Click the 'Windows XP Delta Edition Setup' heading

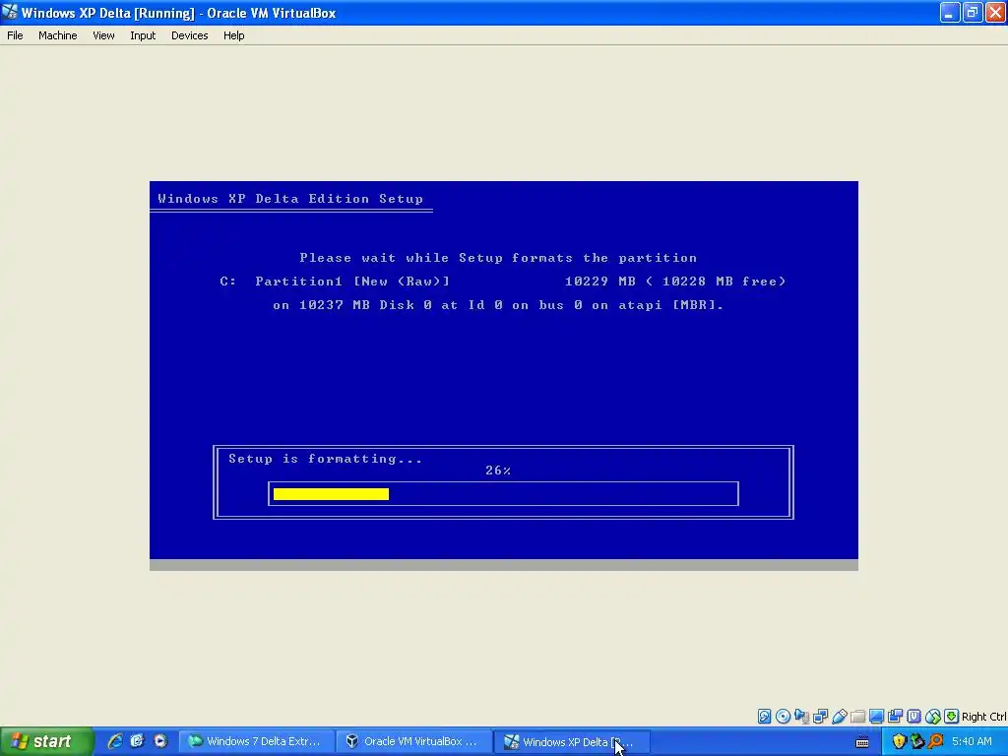(290, 199)
